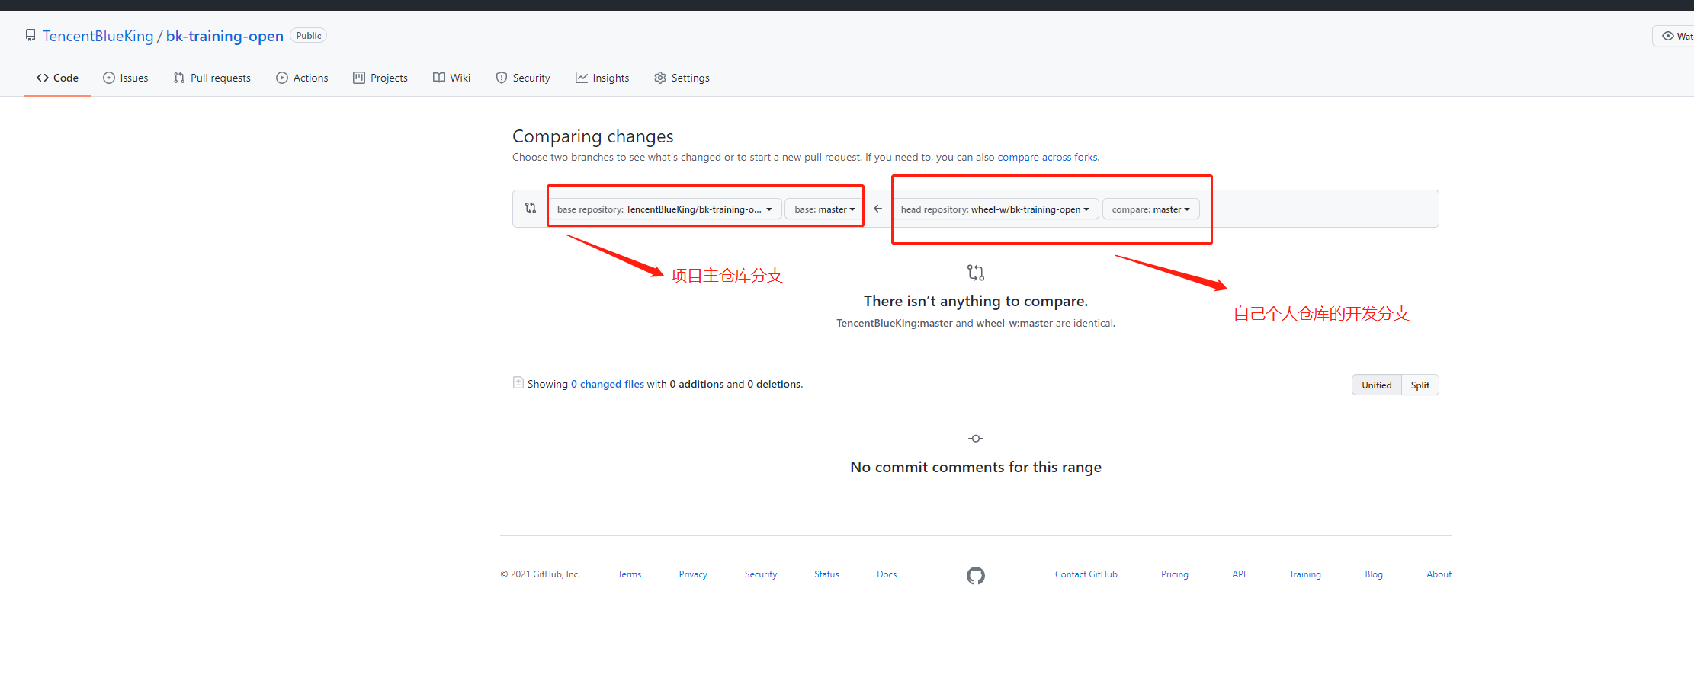This screenshot has height=684, width=1694.
Task: Open the Code tab
Action: coord(57,78)
